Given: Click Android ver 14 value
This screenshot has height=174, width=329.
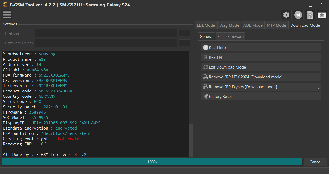Looking at the screenshot, I should tap(39, 65).
